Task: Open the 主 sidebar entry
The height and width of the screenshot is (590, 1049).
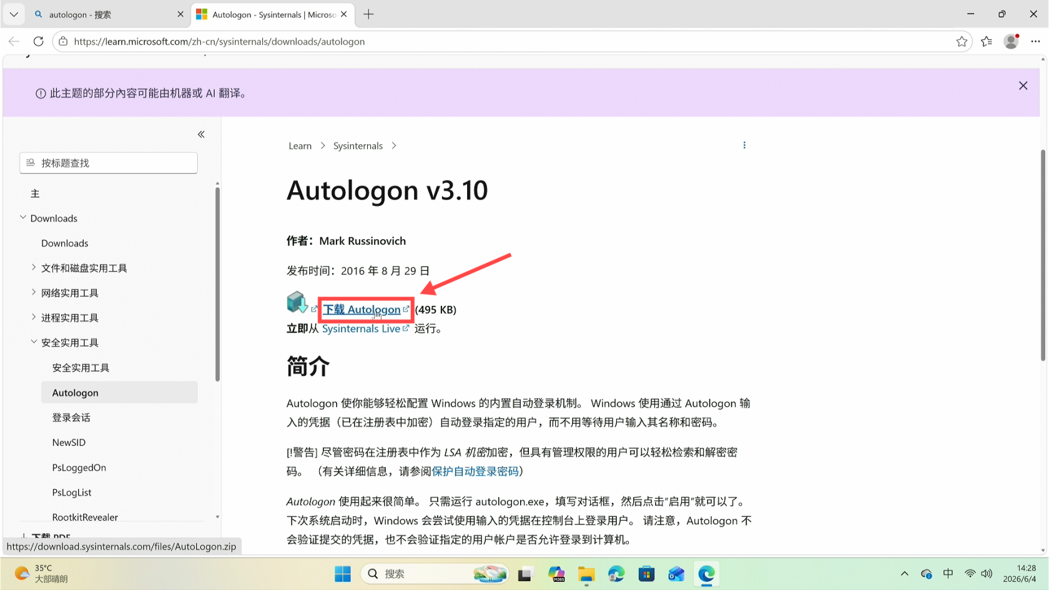Action: click(x=35, y=194)
